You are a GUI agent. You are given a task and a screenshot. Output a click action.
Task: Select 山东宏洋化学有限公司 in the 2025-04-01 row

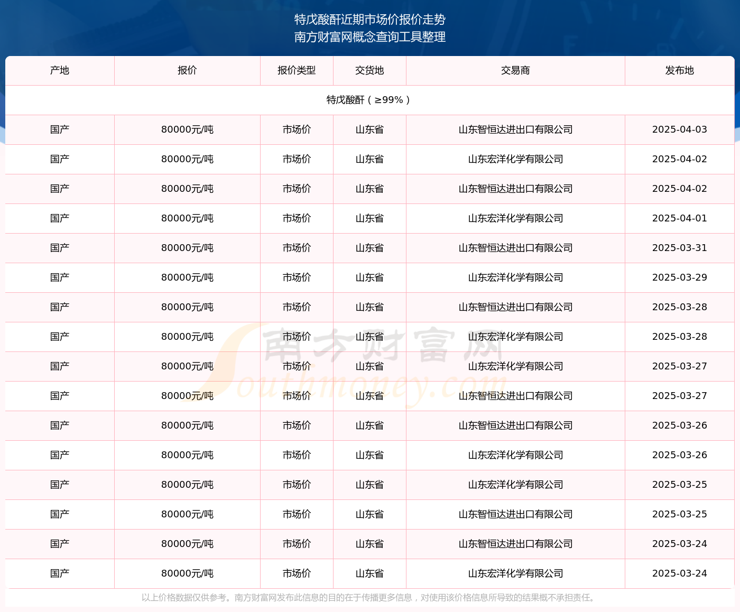[x=515, y=218]
